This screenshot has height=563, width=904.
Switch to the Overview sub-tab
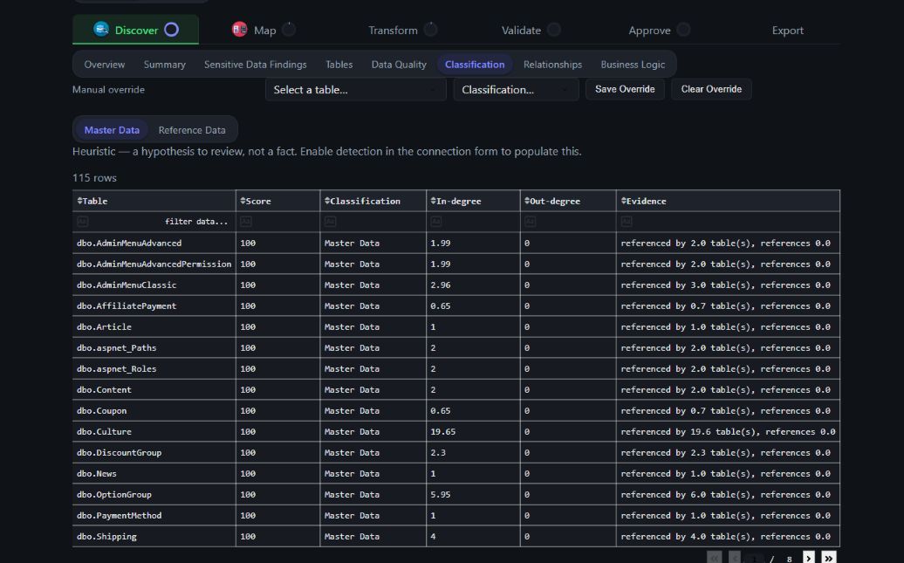coord(105,65)
